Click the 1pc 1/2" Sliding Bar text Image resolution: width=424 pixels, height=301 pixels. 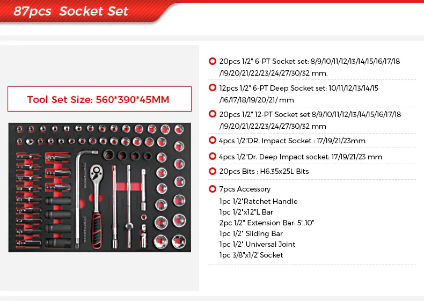point(251,233)
